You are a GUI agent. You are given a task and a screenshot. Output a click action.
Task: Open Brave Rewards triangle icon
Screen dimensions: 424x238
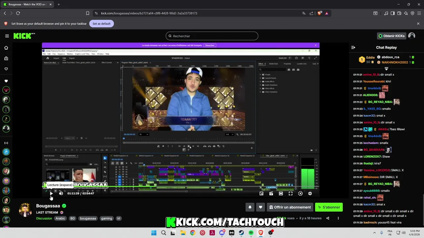(327, 13)
